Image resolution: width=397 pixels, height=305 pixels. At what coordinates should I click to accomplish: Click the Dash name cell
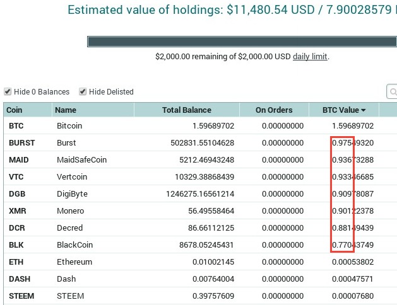(x=66, y=279)
